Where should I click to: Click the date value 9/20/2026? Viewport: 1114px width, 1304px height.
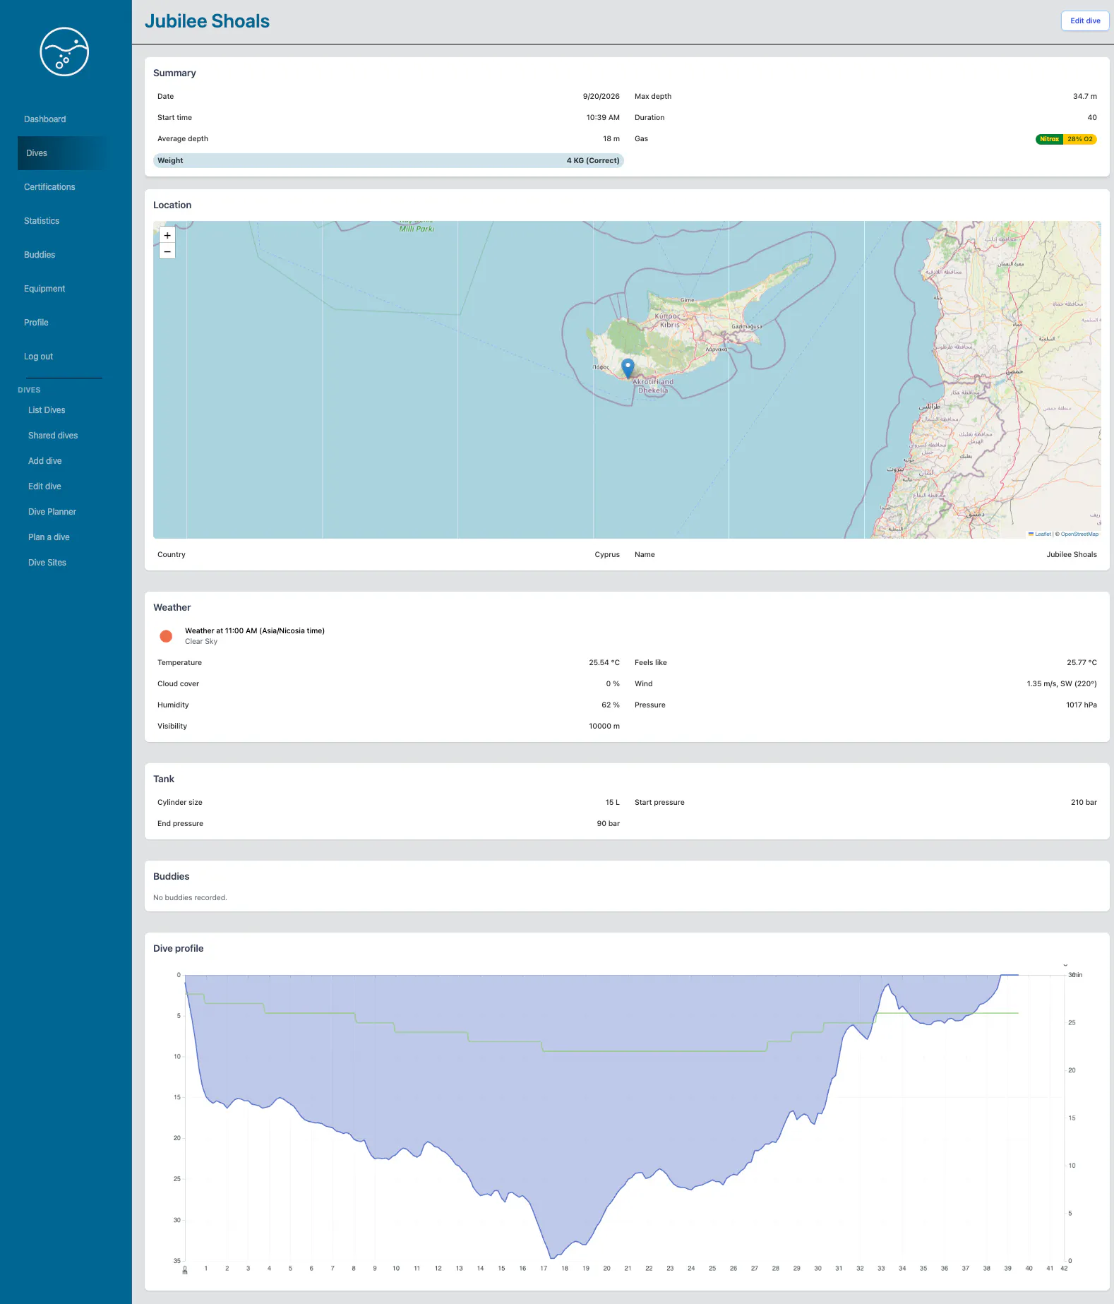tap(601, 97)
